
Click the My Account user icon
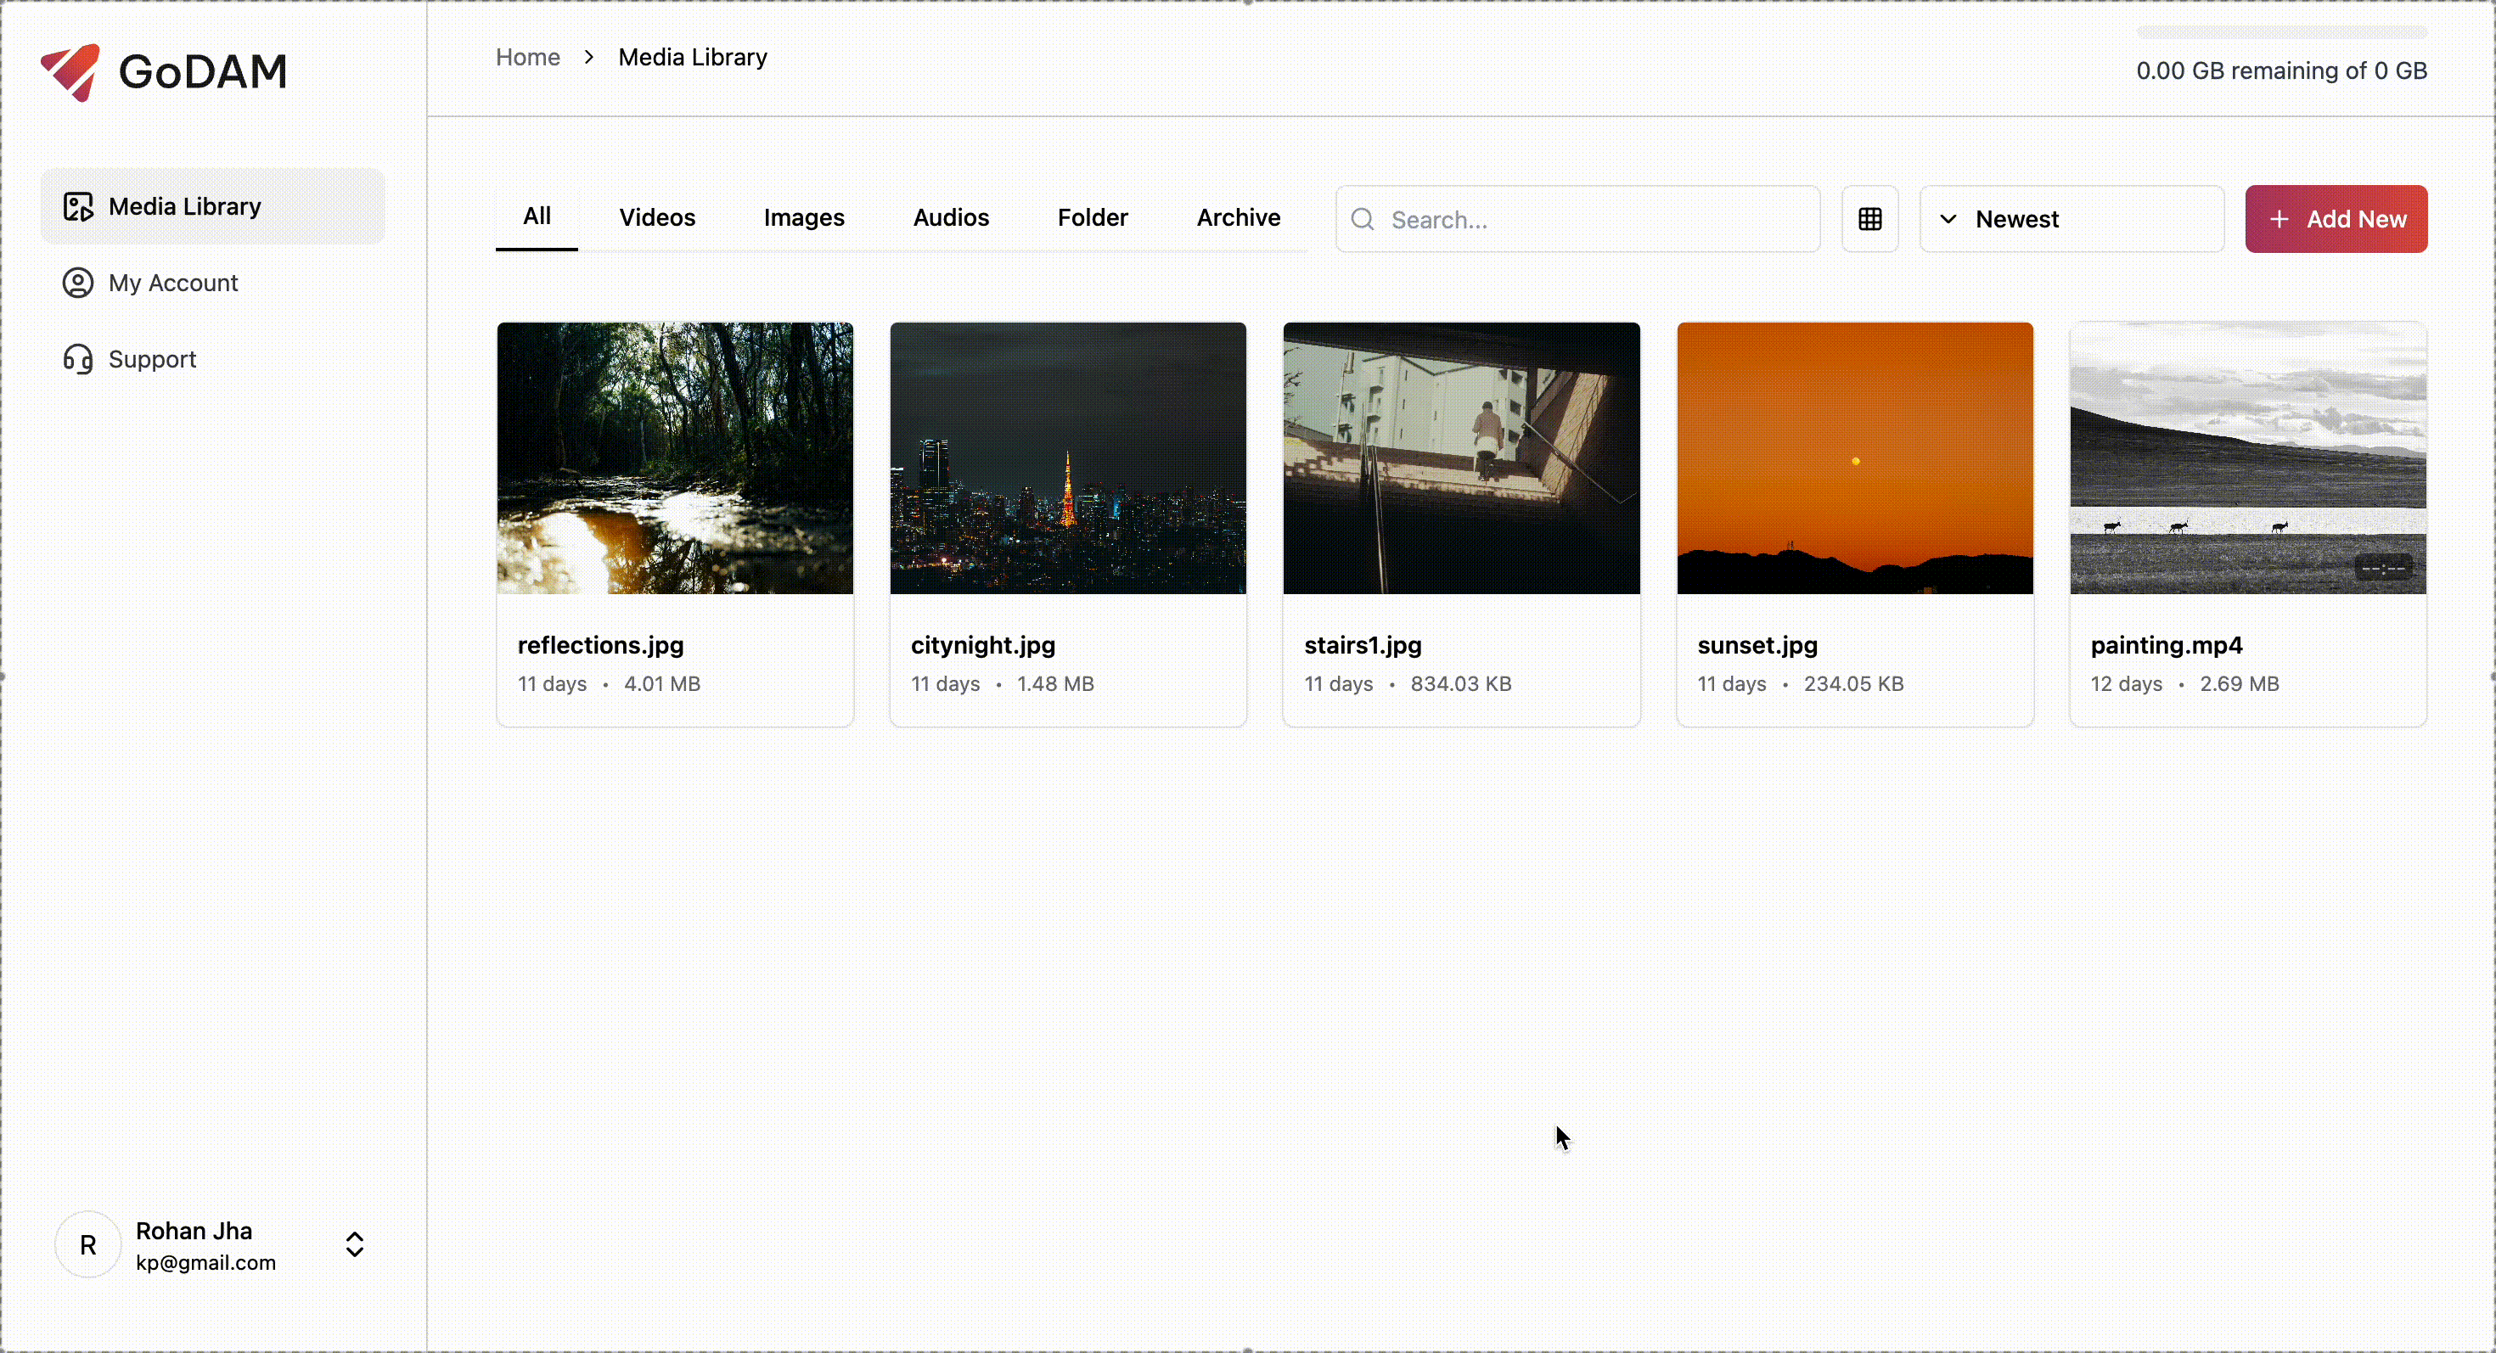point(77,283)
